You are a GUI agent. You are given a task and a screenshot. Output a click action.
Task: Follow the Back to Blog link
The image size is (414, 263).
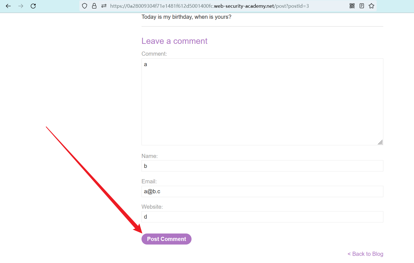(365, 254)
